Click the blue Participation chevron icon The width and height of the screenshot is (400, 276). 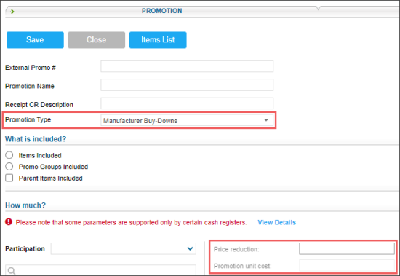tap(190, 248)
